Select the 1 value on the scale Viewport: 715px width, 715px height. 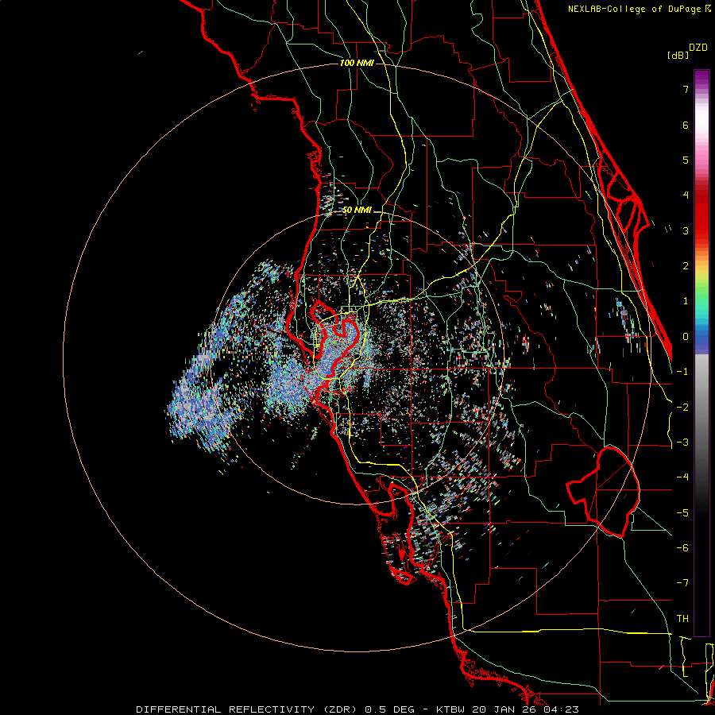[x=686, y=301]
